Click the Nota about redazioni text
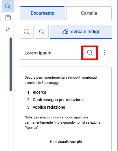Image resolution: width=118 pixels, height=151 pixels. point(62,122)
